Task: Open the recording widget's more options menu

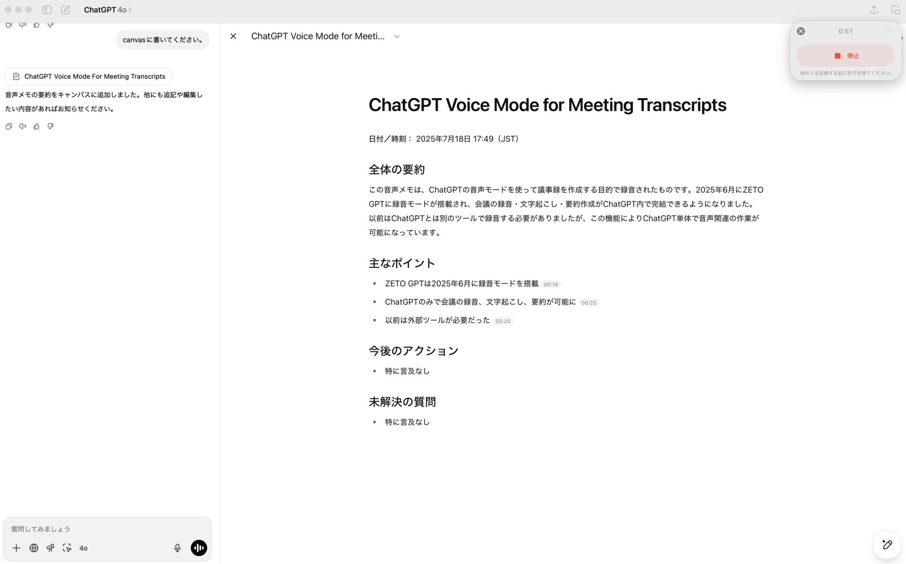Action: click(889, 31)
